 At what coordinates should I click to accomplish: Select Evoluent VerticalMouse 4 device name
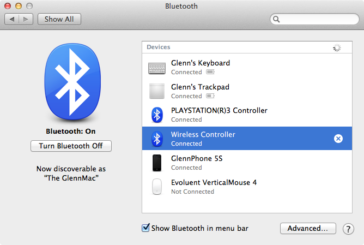coord(213,182)
